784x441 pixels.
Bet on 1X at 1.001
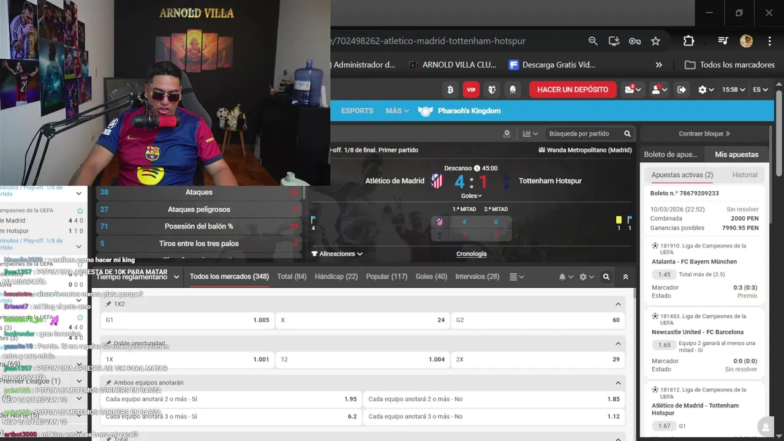click(187, 360)
